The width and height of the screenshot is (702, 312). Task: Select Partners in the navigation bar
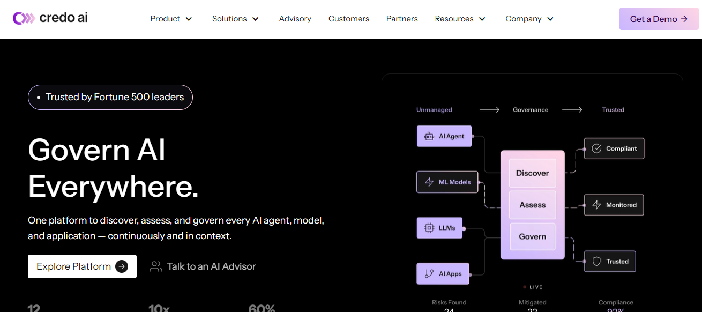tap(402, 19)
